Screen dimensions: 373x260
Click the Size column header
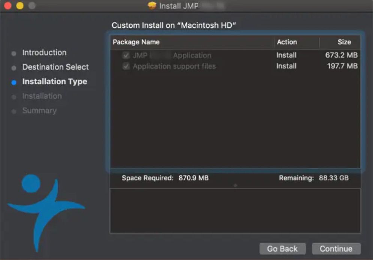(344, 42)
